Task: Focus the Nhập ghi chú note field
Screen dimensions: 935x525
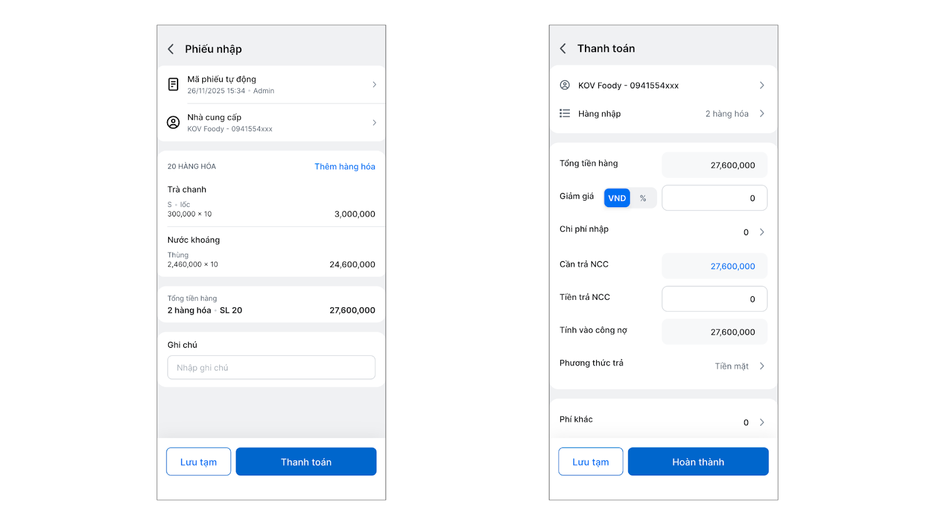Action: click(x=271, y=367)
